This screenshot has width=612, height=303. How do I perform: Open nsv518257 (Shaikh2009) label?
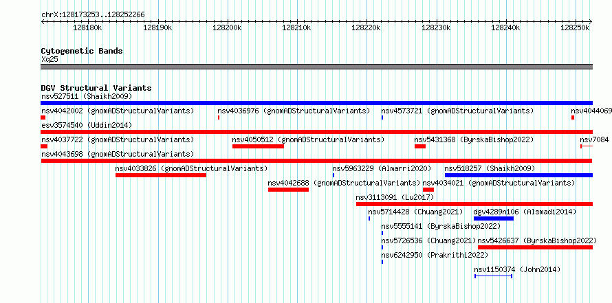click(490, 168)
